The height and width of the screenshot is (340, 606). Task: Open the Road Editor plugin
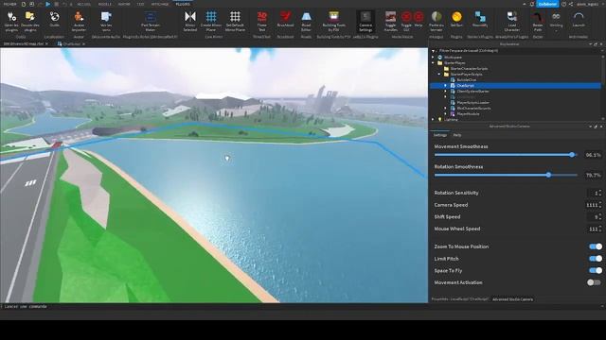(306, 21)
